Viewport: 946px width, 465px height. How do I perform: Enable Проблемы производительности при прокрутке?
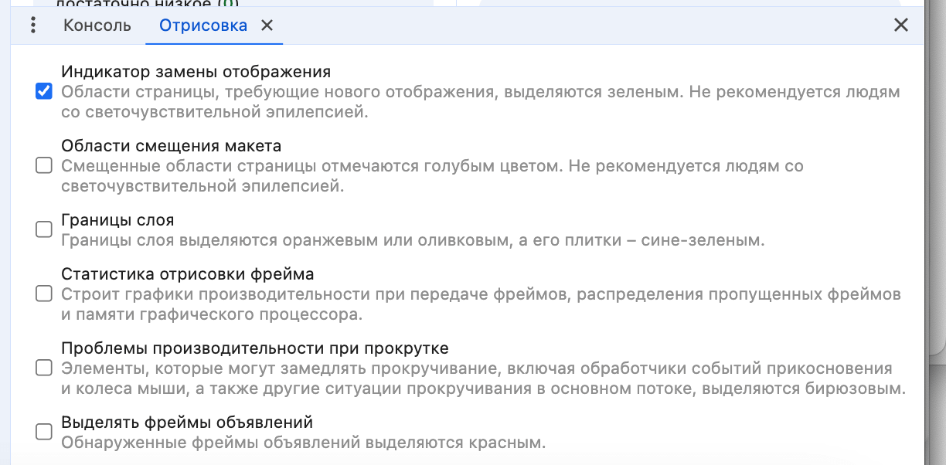click(43, 368)
